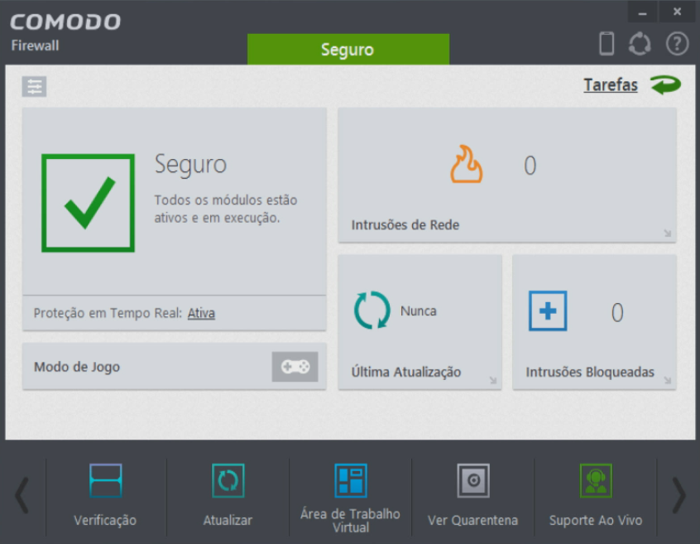The height and width of the screenshot is (544, 700).
Task: Open the mobile device icon in header
Action: pos(607,44)
